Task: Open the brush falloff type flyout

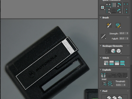Action: coord(103,36)
